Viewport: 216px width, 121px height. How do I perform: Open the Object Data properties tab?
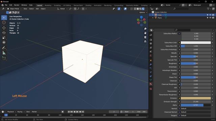(x=151, y=80)
